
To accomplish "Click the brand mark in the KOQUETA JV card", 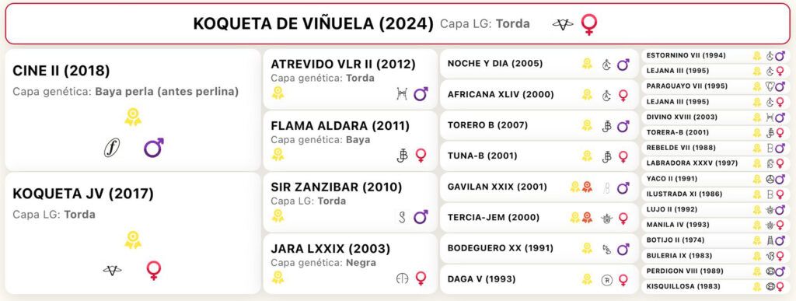I will (112, 271).
